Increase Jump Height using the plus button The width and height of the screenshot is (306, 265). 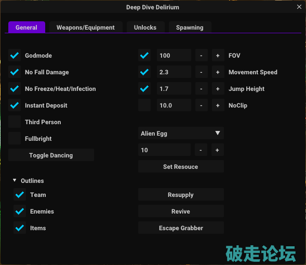coord(218,89)
